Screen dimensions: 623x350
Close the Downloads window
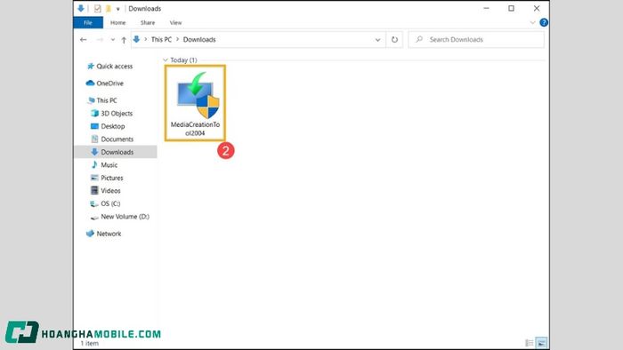tap(537, 8)
